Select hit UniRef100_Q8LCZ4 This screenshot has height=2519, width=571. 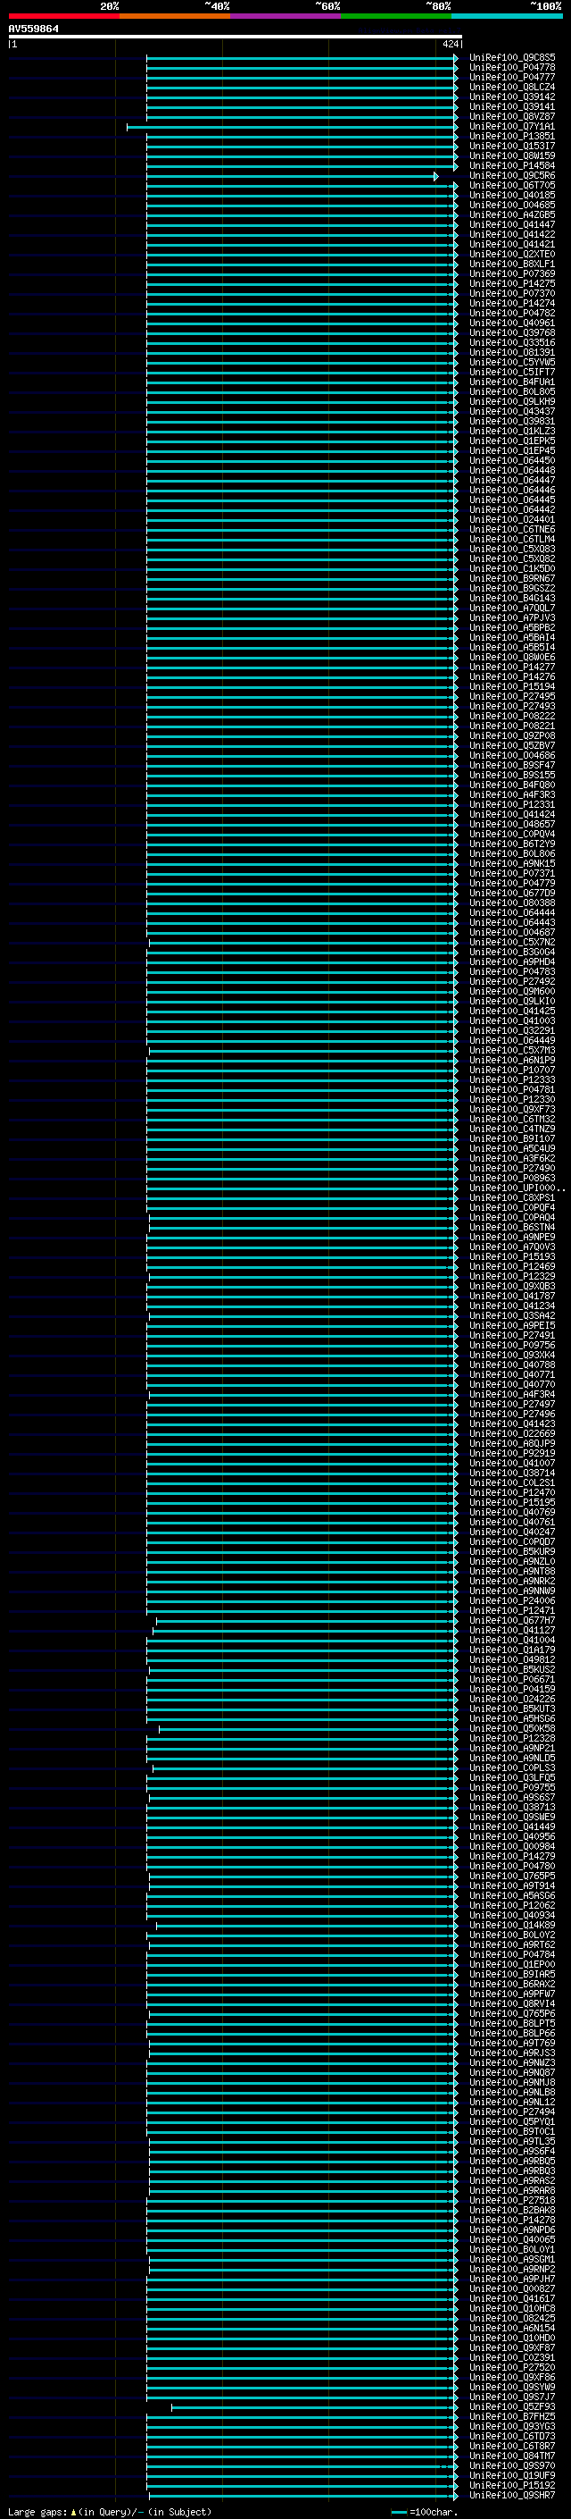tap(512, 87)
